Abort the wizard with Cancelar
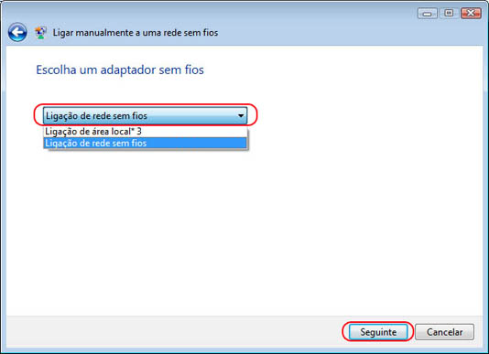Screen dimensions: 489x354 (x=445, y=332)
